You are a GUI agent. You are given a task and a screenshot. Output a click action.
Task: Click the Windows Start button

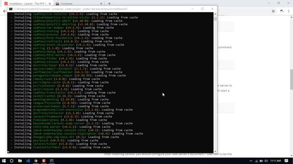tap(4, 161)
